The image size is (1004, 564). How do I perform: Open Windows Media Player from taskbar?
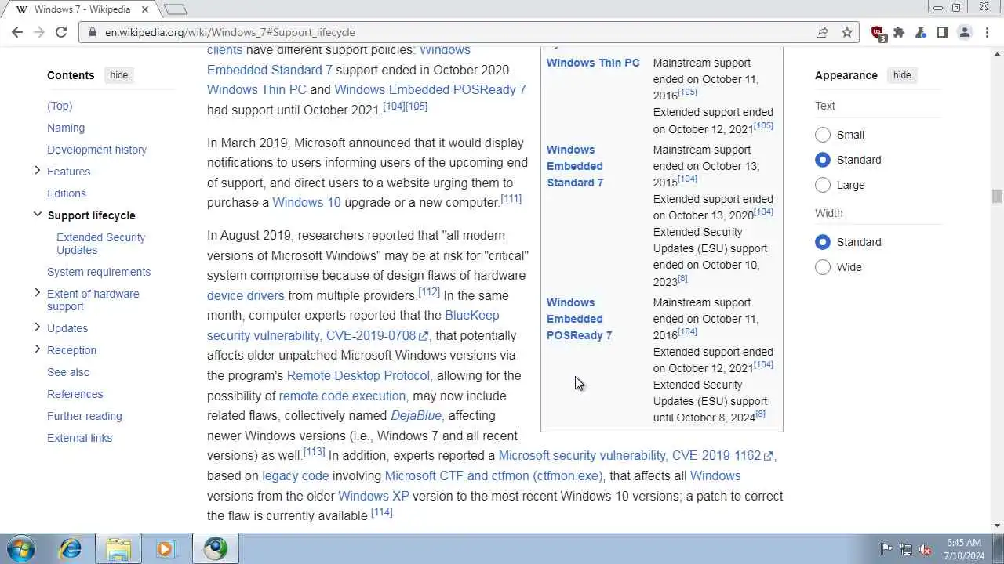[166, 548]
